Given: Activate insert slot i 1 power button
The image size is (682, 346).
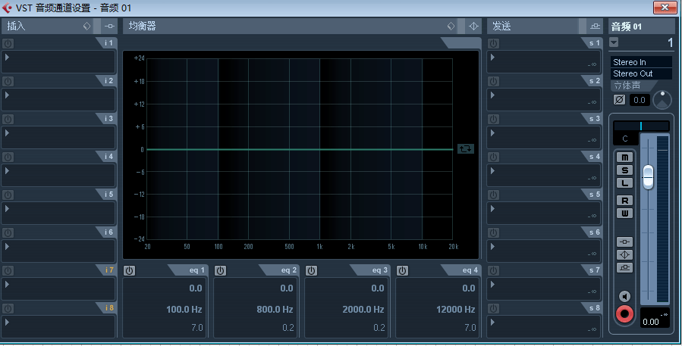Looking at the screenshot, I should click(x=8, y=43).
